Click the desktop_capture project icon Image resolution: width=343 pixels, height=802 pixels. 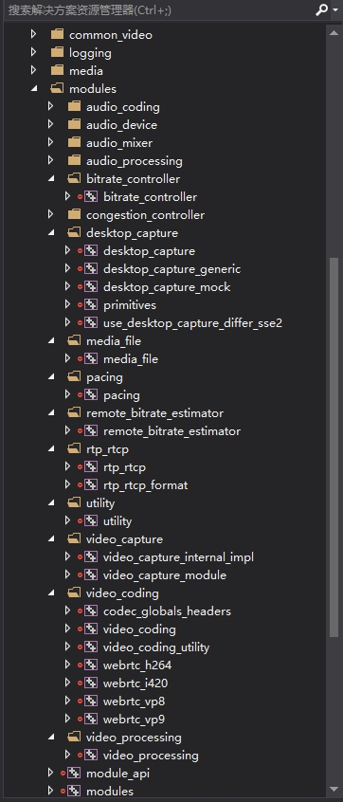90,250
